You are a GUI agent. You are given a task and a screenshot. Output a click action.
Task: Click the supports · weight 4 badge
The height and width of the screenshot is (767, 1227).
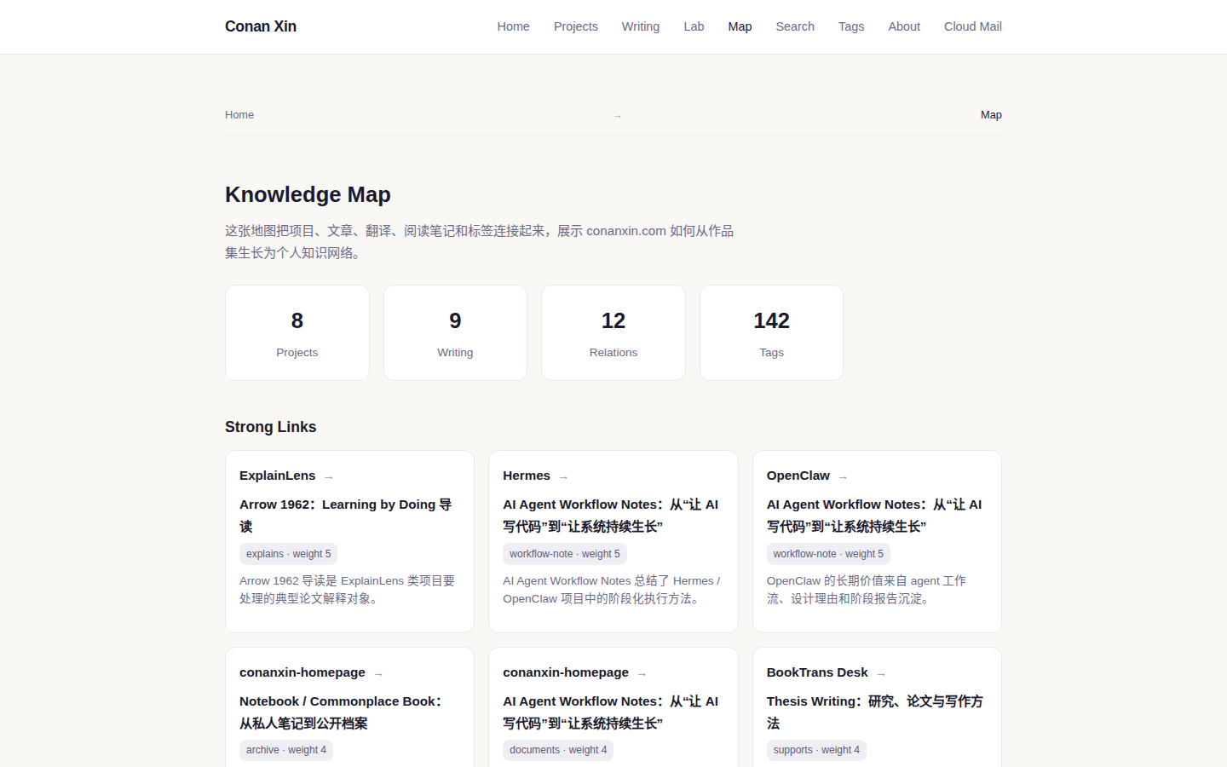tap(816, 750)
